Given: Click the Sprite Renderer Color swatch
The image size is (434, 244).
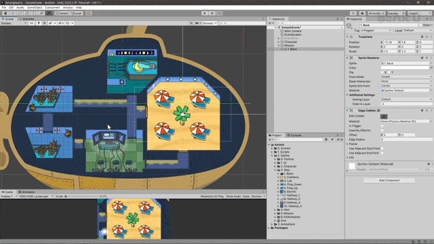Looking at the screenshot, I should pyautogui.click(x=405, y=68).
